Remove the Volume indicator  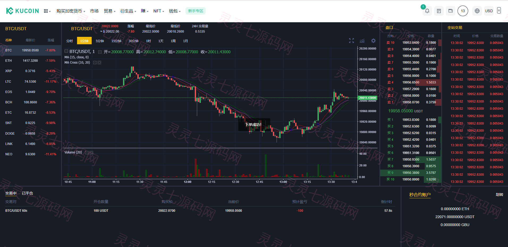pos(91,152)
